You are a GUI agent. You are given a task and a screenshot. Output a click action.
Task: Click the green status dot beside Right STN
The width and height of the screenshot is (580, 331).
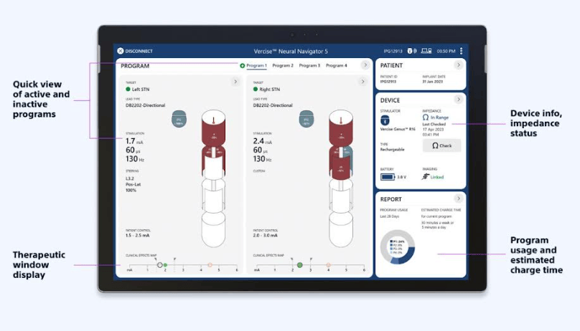click(256, 90)
